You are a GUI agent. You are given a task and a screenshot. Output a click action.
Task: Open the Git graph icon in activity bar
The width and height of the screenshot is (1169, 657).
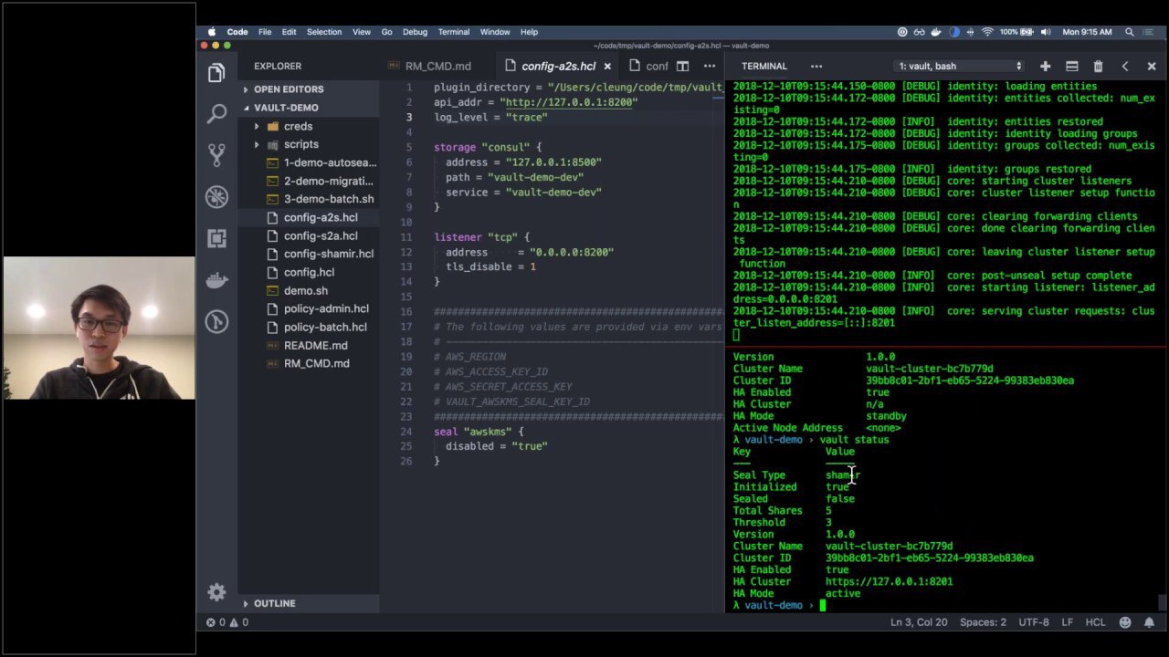tap(216, 321)
